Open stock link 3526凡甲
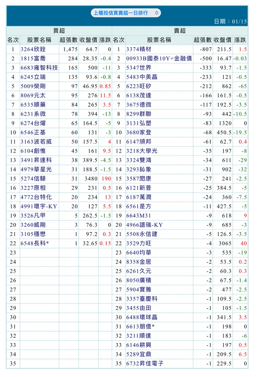Viewport: 257px width, 377px height. (33, 216)
